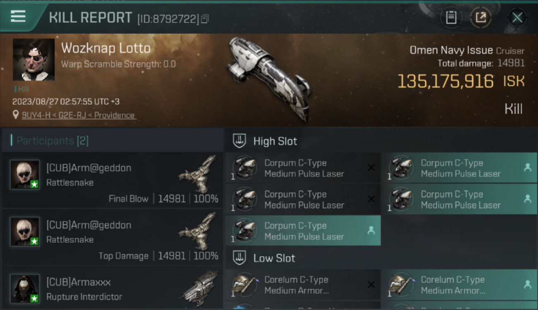Click the Low Slot section icon
This screenshot has width=538, height=310.
(239, 258)
